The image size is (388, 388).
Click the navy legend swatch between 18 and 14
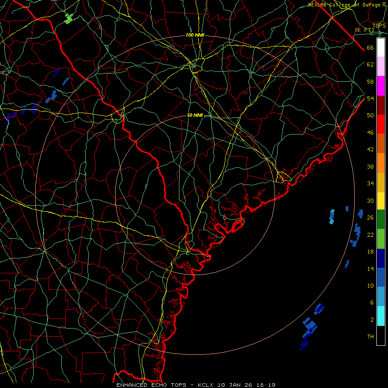coord(381,258)
